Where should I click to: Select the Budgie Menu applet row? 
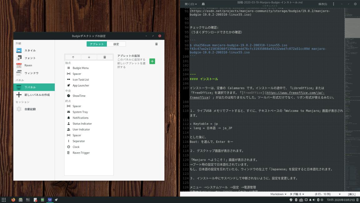[x=89, y=68]
